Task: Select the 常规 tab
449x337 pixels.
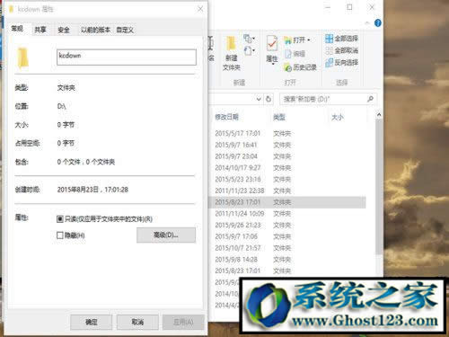Action: 17,29
